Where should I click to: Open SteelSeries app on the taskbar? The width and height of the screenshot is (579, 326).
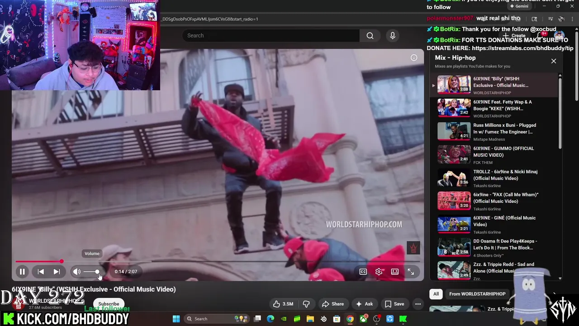[323, 319]
